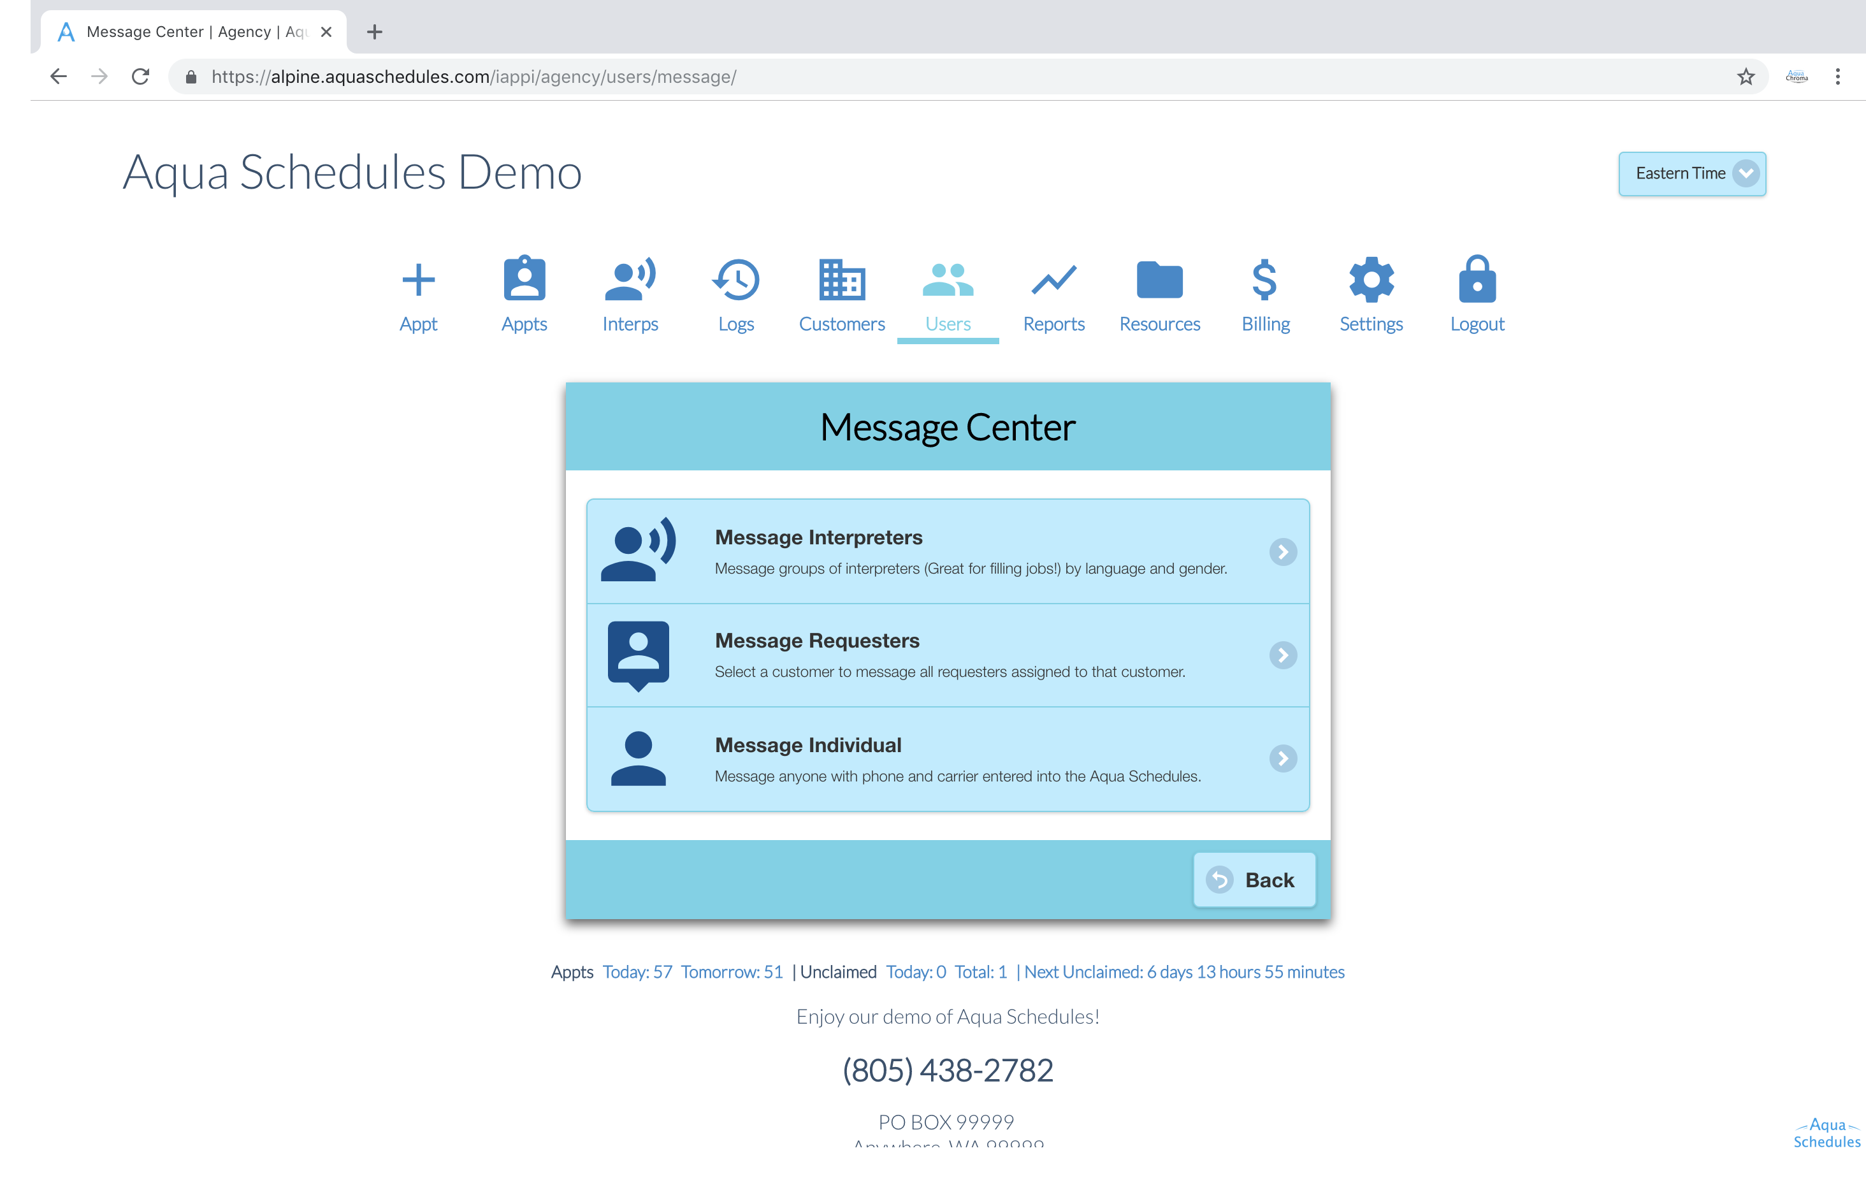Open the Interps speaking-person icon

click(x=630, y=279)
